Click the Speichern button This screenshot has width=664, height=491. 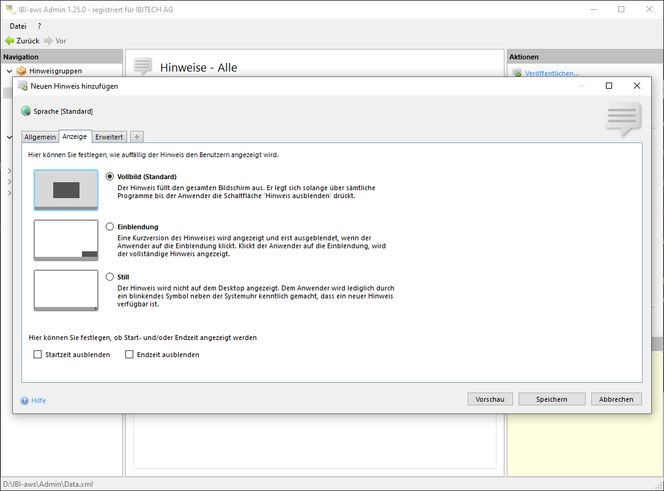[x=551, y=399]
